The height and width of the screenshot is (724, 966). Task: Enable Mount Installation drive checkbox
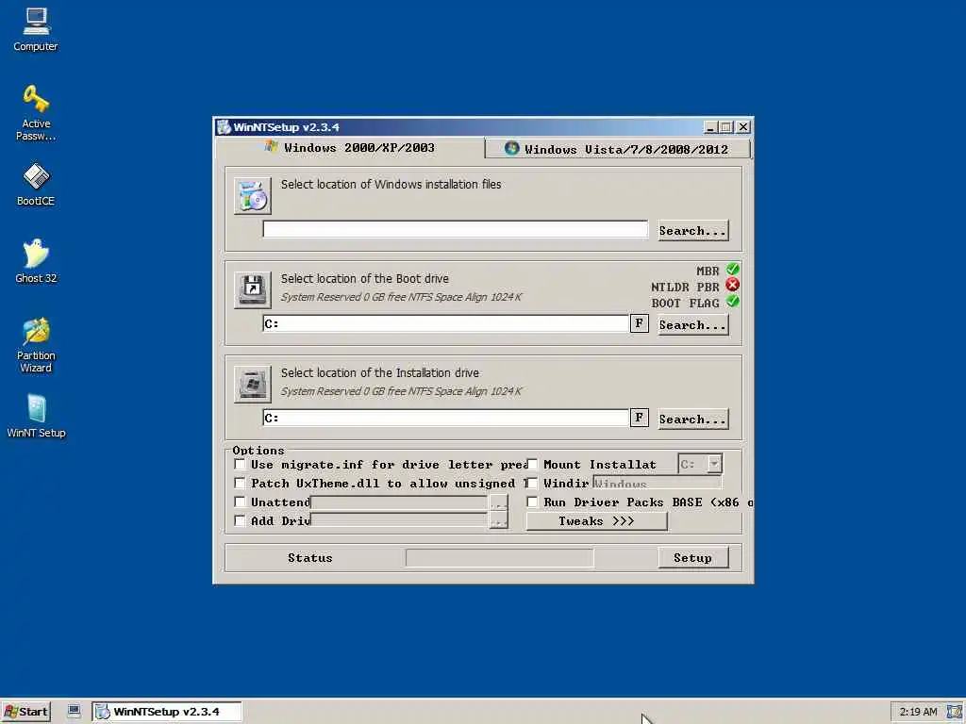coord(532,464)
